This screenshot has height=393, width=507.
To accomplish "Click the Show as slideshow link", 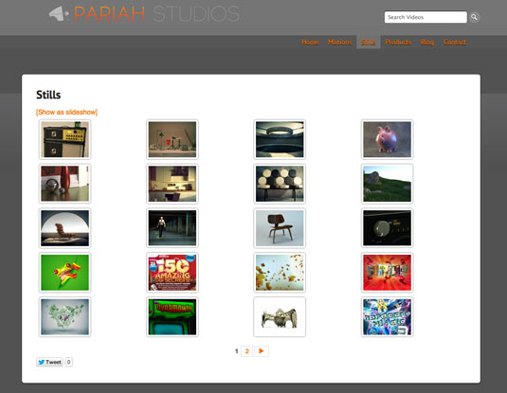I will click(x=66, y=112).
